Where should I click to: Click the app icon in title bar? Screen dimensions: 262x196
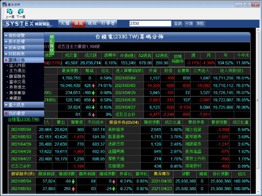[x=4, y=4]
